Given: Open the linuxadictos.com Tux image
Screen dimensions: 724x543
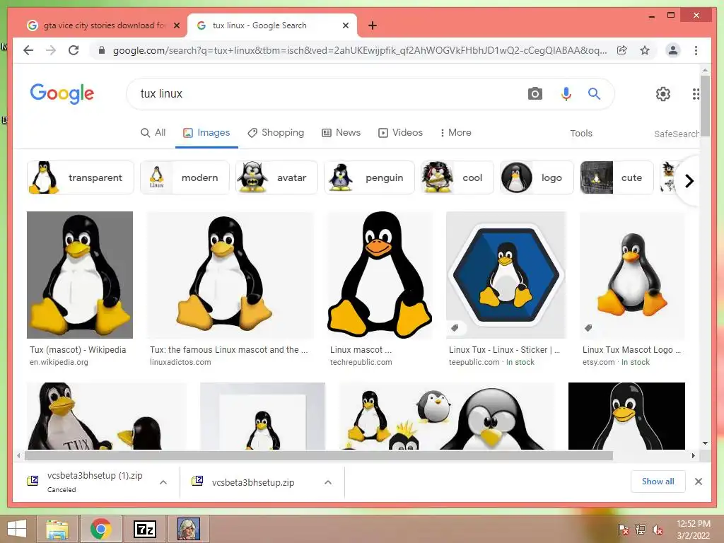Looking at the screenshot, I should click(x=230, y=275).
